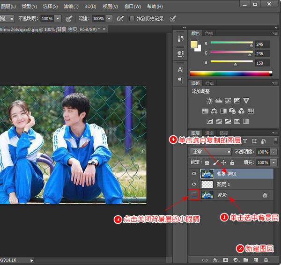Switch to the 通道 tab
281x265 pixels.
click(x=209, y=133)
